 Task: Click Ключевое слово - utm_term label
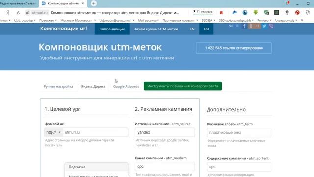coord(230,124)
